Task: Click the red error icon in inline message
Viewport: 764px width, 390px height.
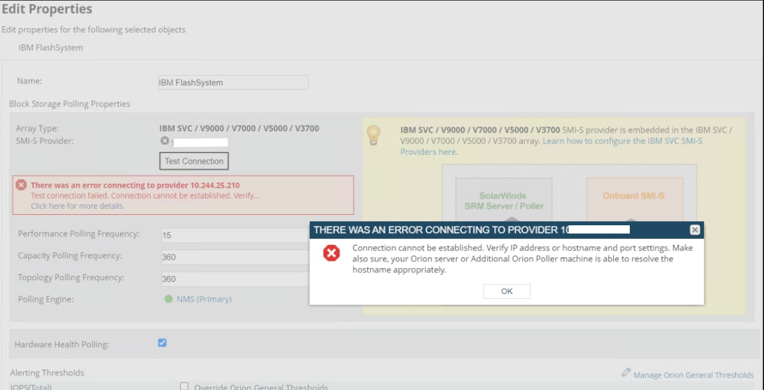Action: pos(21,185)
